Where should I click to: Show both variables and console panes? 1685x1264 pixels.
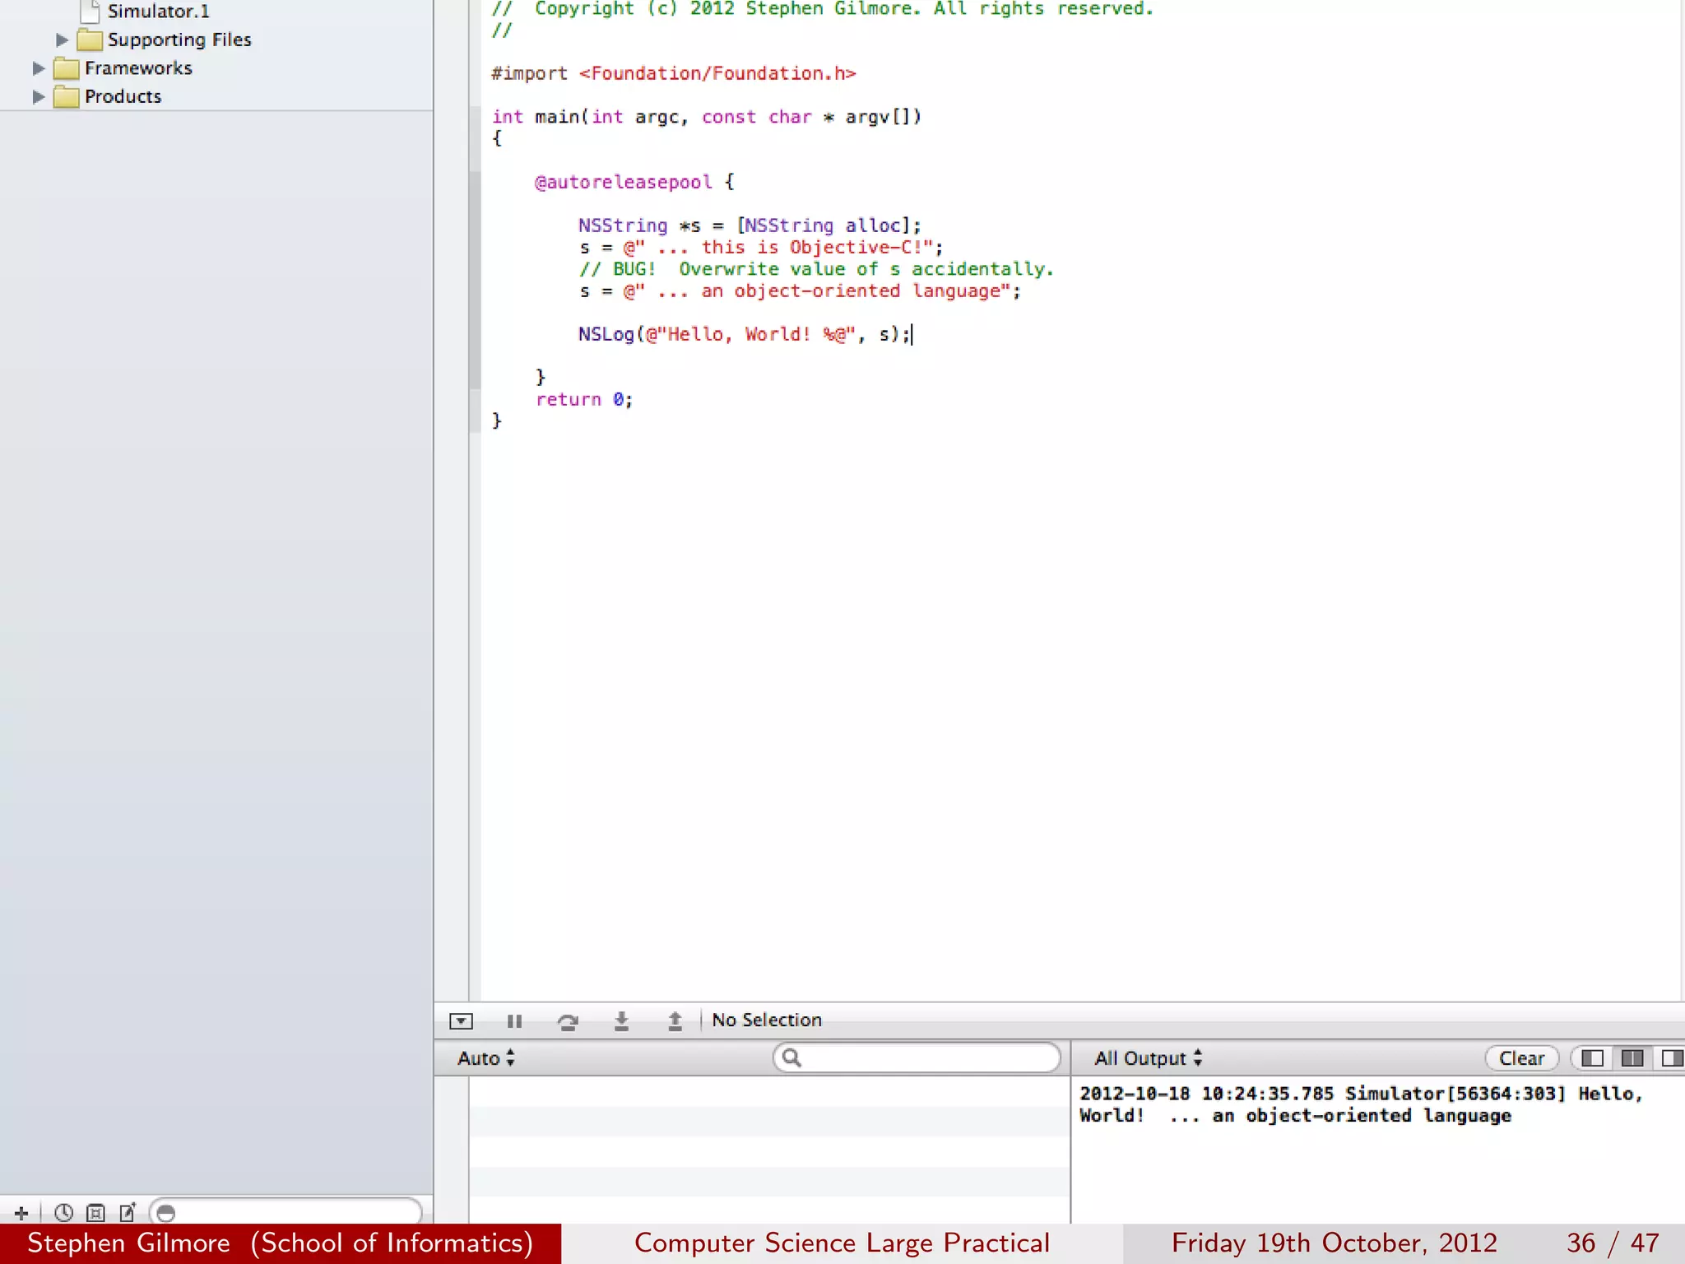tap(1632, 1058)
